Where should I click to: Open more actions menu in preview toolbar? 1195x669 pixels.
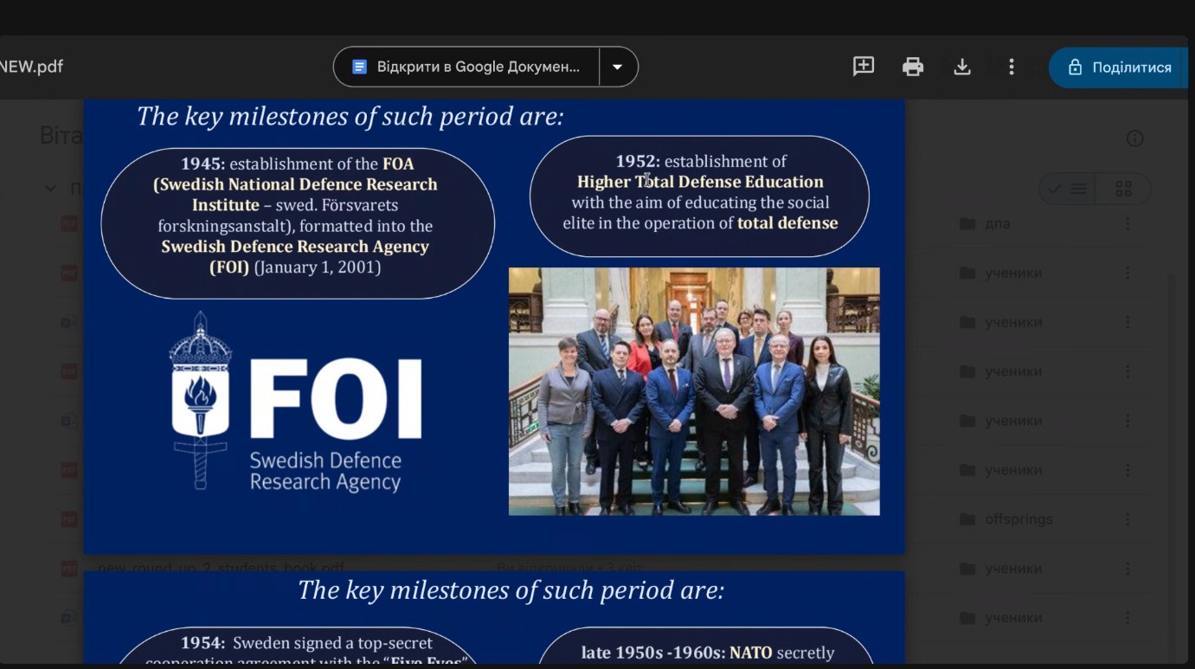1011,67
